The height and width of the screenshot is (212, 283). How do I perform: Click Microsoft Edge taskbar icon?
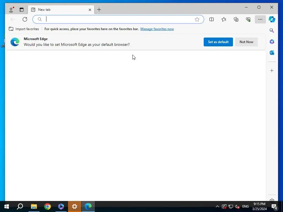(x=88, y=206)
